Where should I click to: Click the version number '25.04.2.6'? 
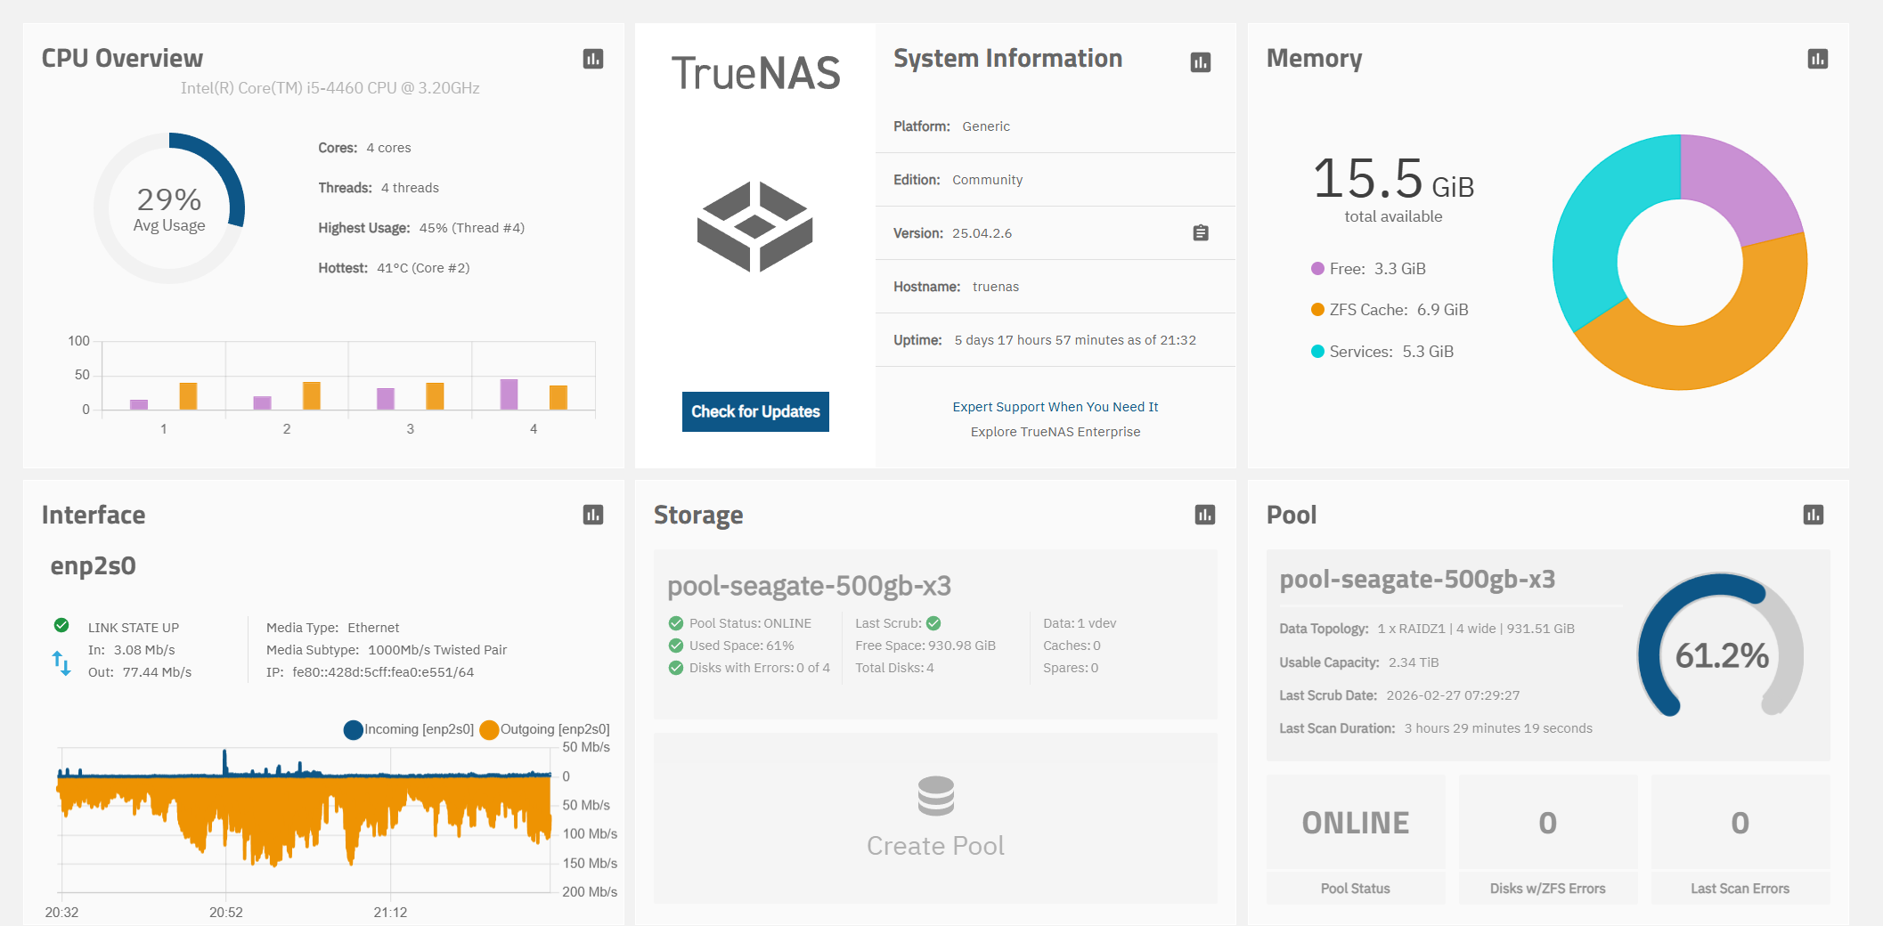[982, 233]
